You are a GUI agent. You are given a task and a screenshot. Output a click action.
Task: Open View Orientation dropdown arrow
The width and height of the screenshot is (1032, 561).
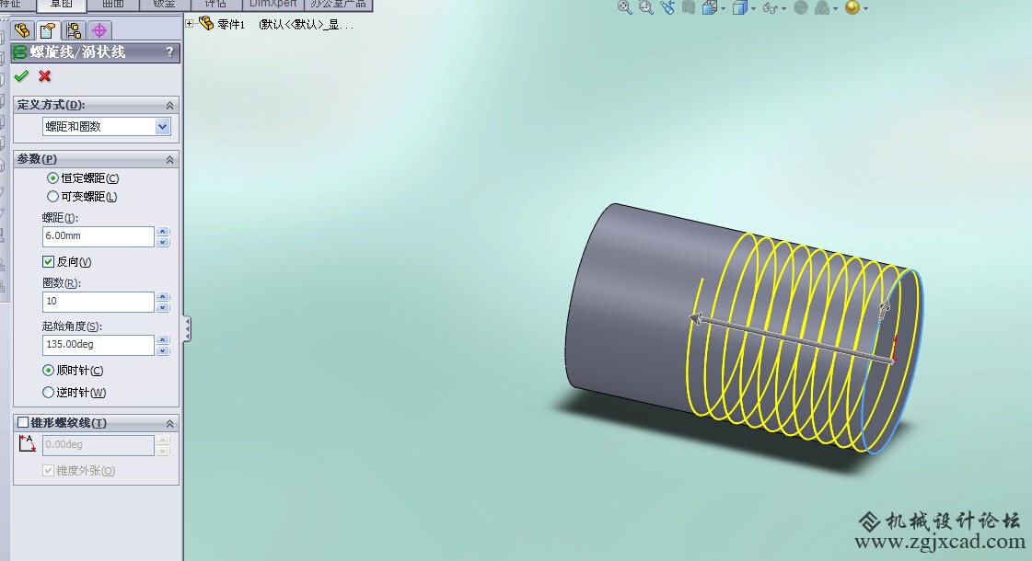(x=723, y=8)
